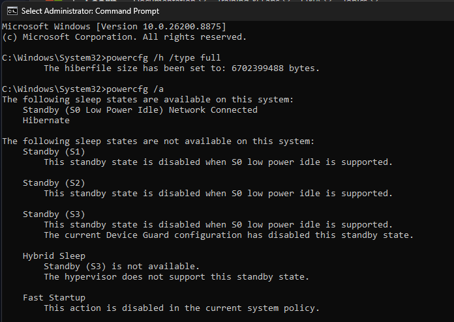Click the hypervisor does not support message
The height and width of the screenshot is (322, 454).
(177, 276)
